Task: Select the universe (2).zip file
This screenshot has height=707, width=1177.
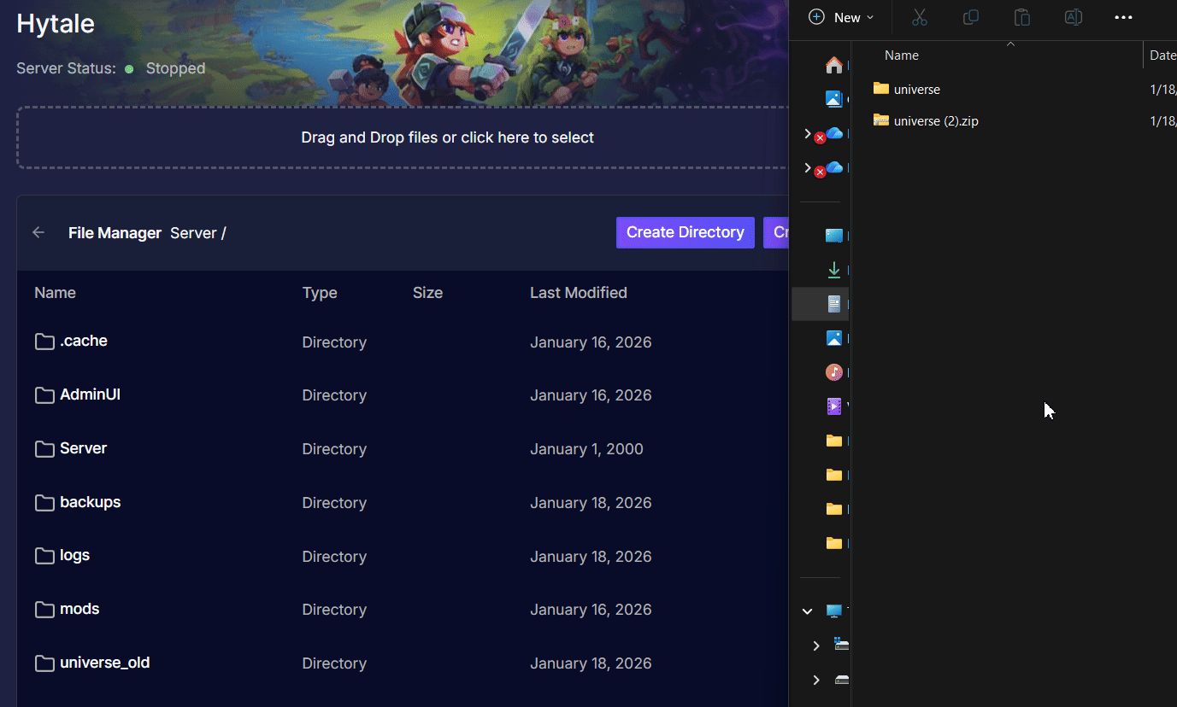Action: tap(935, 121)
